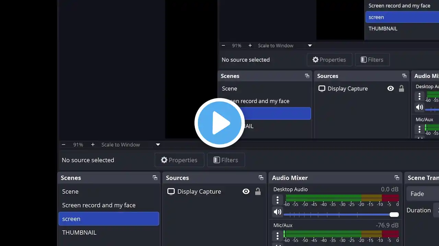Image resolution: width=439 pixels, height=246 pixels.
Task: Open the Desktop Audio three-dot menu in nested preview
Action: click(419, 96)
